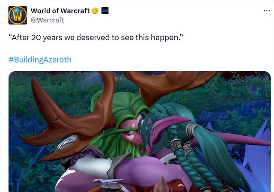Click the World of Warcraft display name
The width and height of the screenshot is (274, 192).
point(60,11)
